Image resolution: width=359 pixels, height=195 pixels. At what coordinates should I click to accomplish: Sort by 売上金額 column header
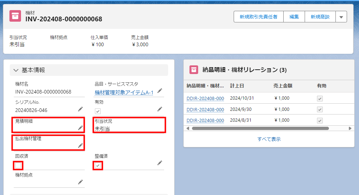click(x=283, y=86)
